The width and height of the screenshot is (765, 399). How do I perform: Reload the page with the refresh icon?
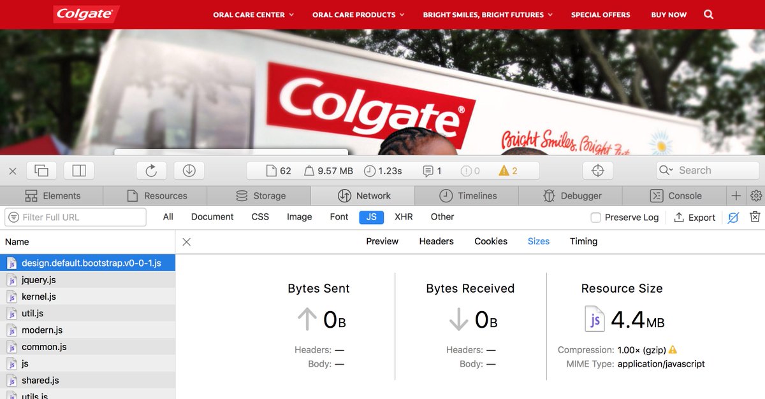[x=151, y=171]
